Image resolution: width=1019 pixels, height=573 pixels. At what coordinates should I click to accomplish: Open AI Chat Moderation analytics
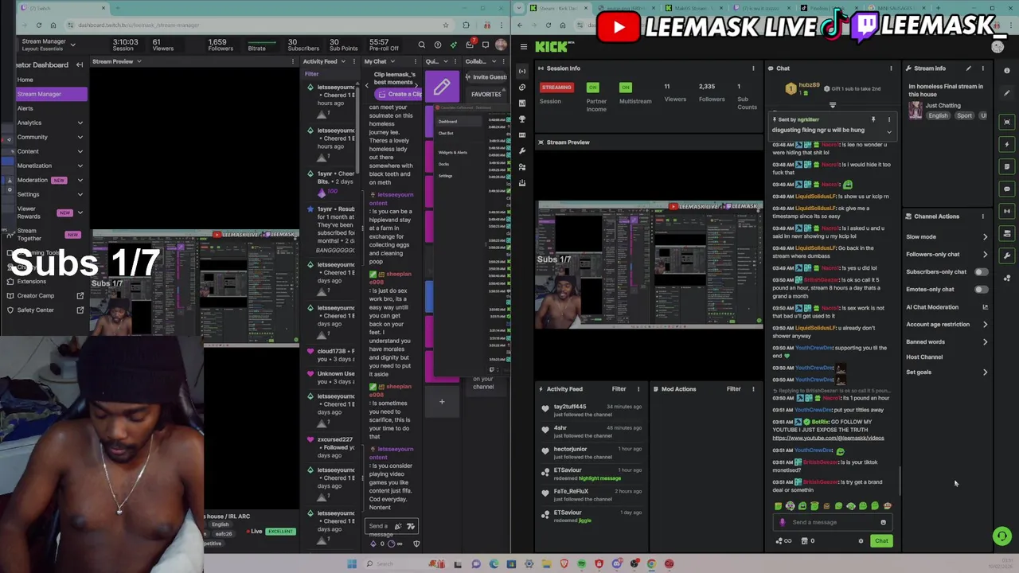point(985,307)
